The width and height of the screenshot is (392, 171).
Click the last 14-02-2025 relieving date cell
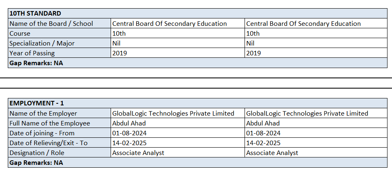(263, 143)
